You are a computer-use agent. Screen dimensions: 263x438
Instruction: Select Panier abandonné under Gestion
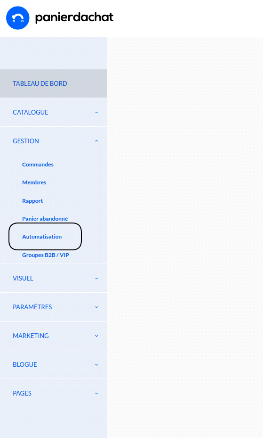pyautogui.click(x=45, y=219)
